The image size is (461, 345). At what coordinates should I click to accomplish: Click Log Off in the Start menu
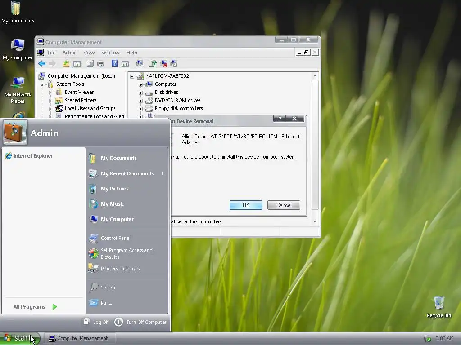pyautogui.click(x=96, y=322)
